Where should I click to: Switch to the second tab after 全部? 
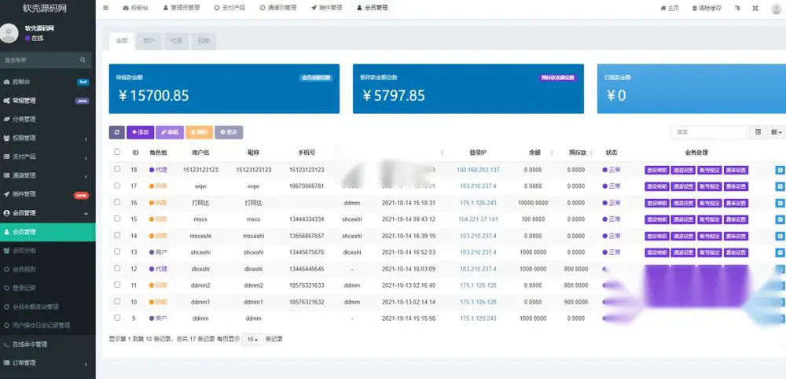(x=149, y=41)
